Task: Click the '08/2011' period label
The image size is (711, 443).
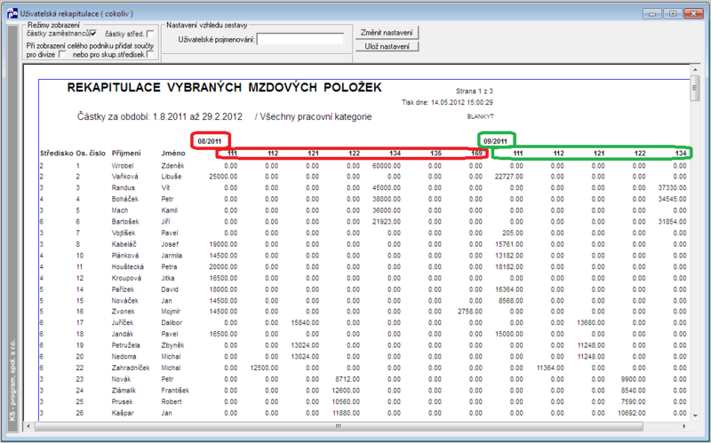Action: [x=210, y=141]
